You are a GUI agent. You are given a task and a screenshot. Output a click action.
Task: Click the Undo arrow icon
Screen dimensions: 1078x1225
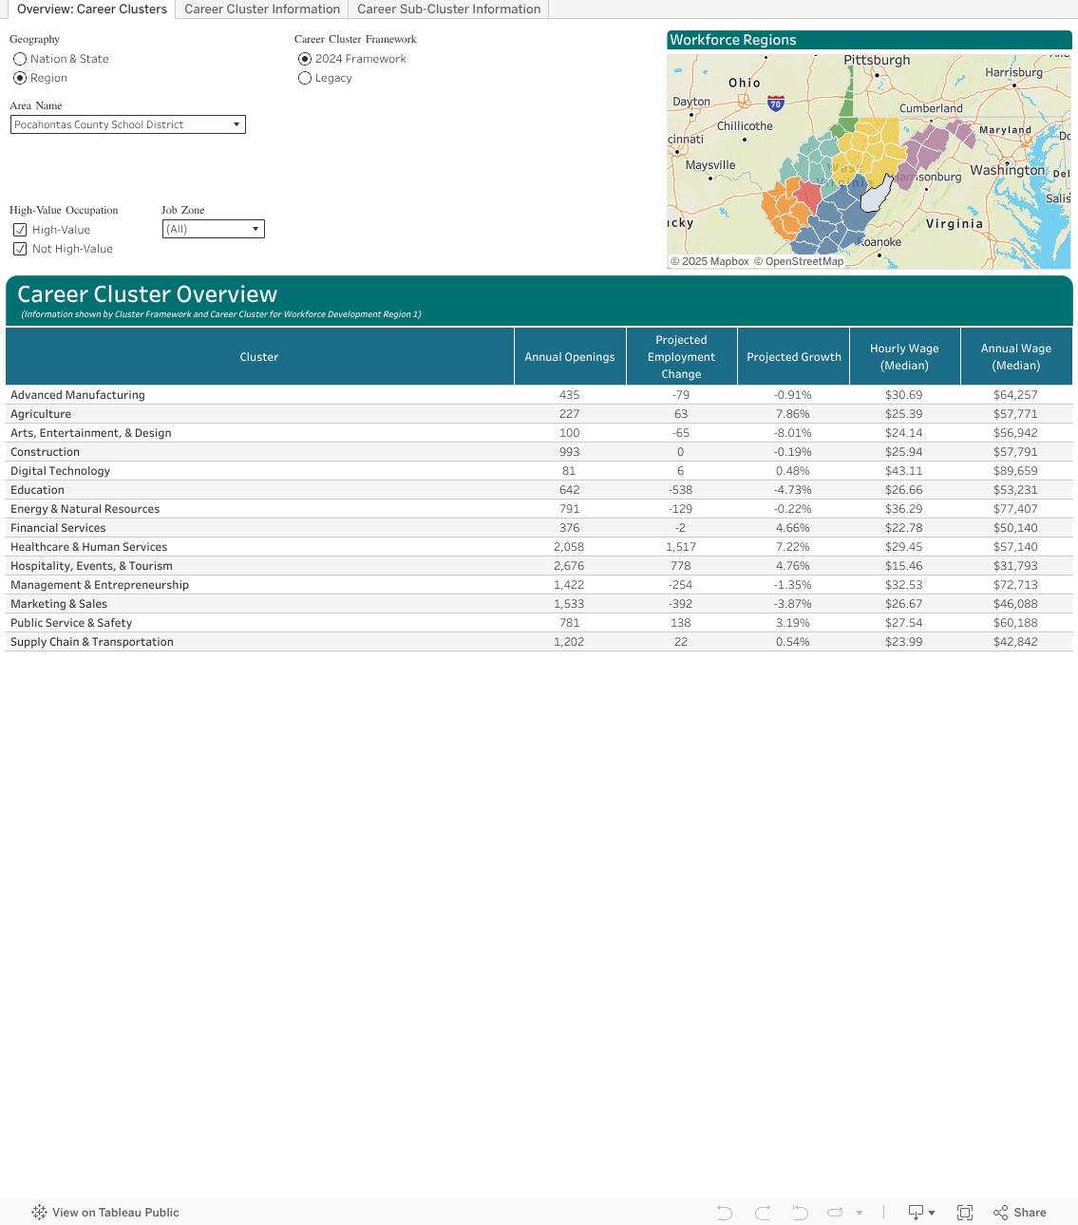click(x=725, y=1213)
